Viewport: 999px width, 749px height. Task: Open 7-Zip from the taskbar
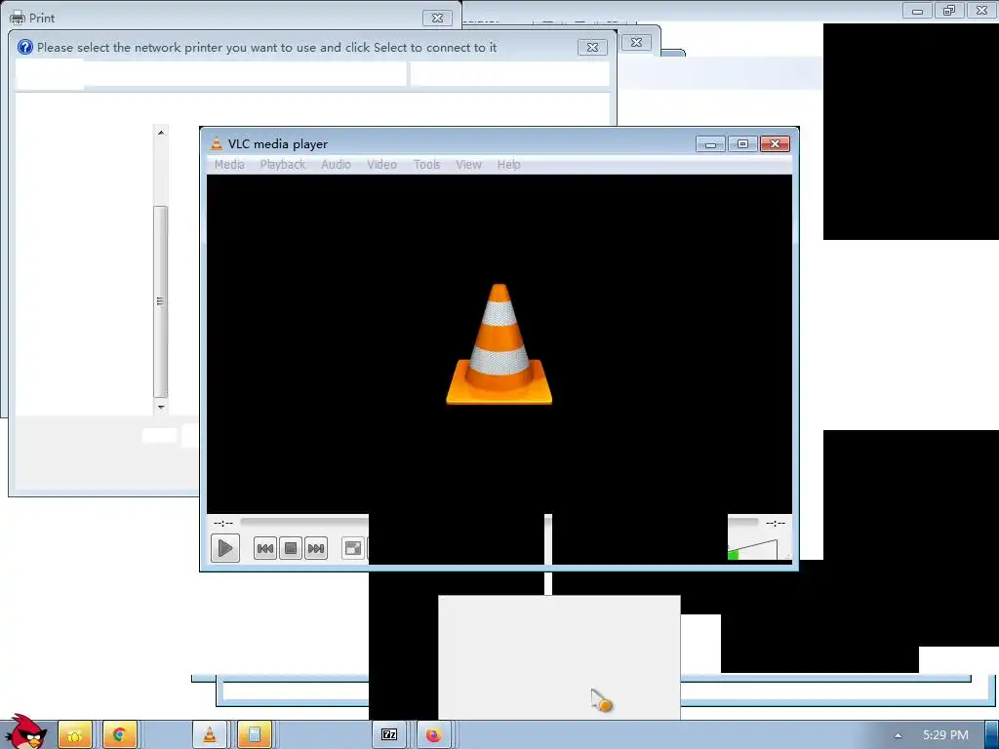click(389, 735)
